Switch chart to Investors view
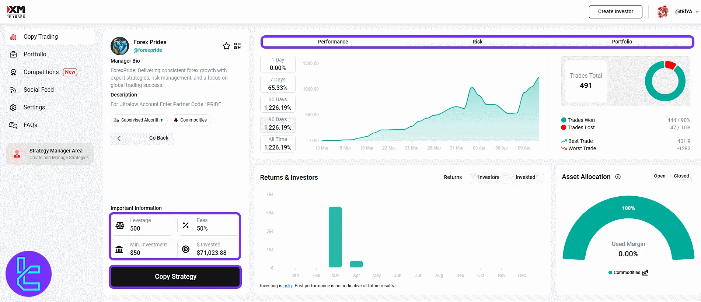 pyautogui.click(x=489, y=177)
